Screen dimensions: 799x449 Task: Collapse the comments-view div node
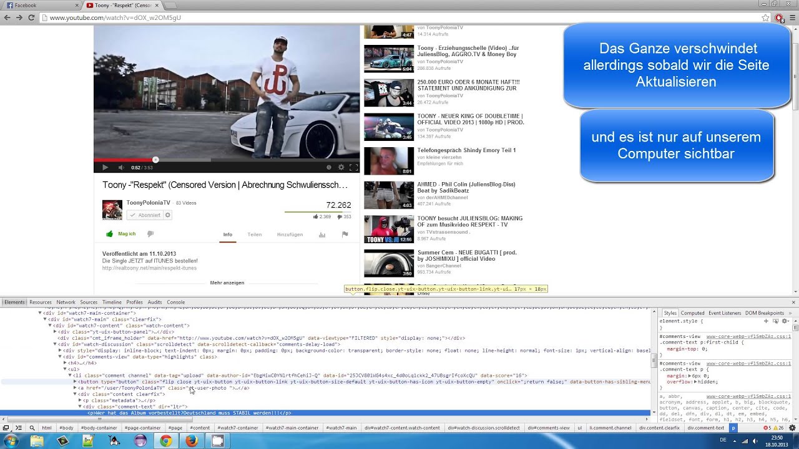[60, 357]
